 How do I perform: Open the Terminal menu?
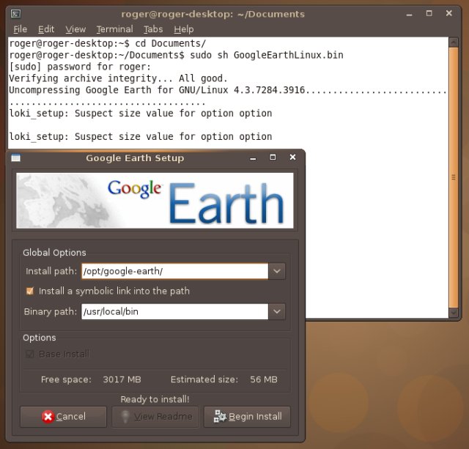tap(114, 29)
